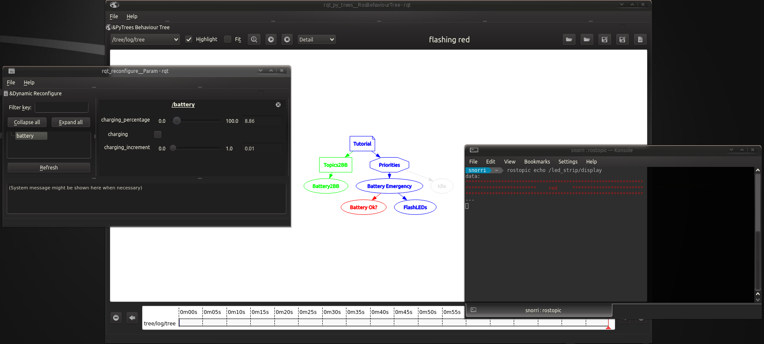Toggle the charging checkbox
Image resolution: width=764 pixels, height=344 pixels.
point(158,134)
